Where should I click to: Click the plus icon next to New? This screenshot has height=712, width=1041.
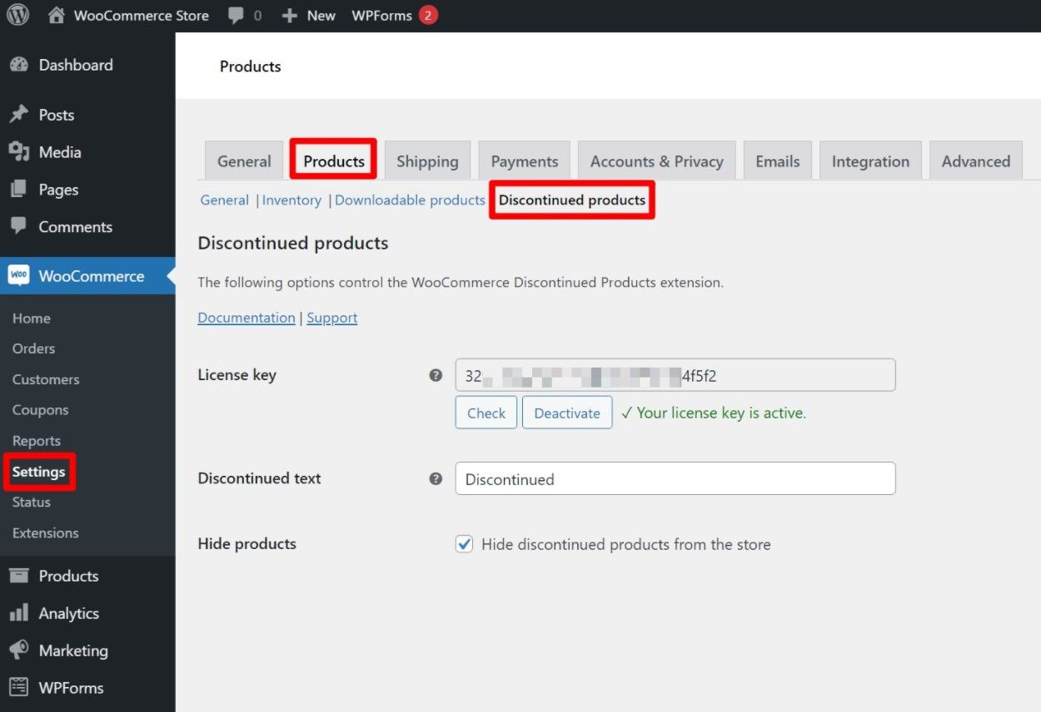pos(289,16)
